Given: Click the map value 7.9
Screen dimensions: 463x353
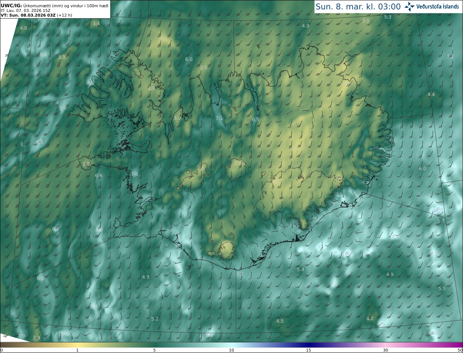Looking at the screenshot, I should pyautogui.click(x=21, y=336).
